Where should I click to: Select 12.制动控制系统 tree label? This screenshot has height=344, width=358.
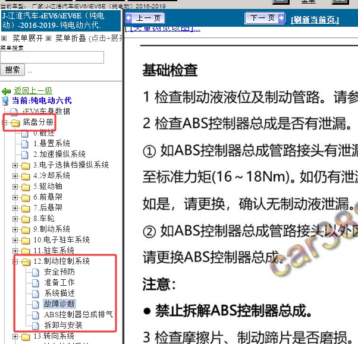click(61, 261)
